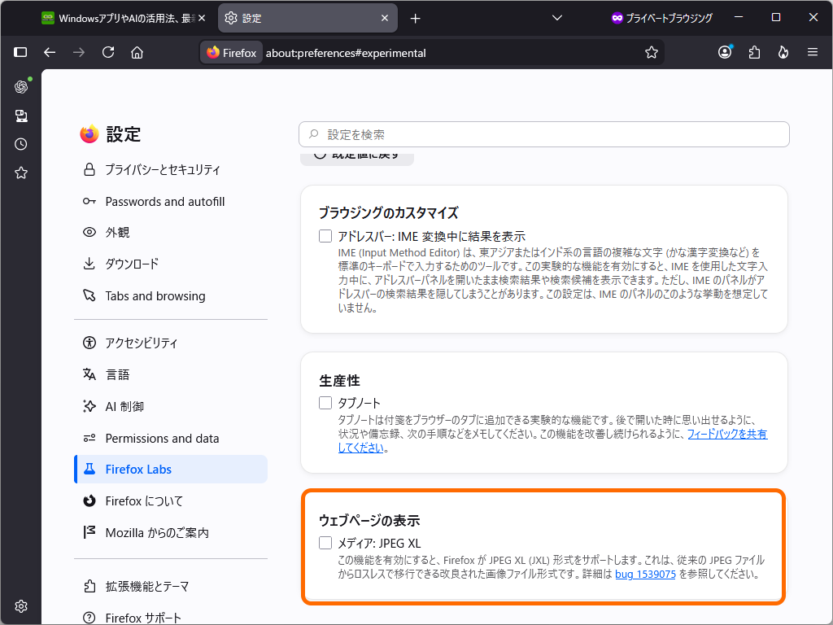Open ダウンロード settings category

(x=171, y=264)
